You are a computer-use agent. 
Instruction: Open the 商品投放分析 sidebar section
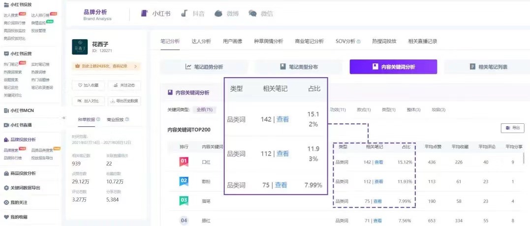(x=20, y=173)
